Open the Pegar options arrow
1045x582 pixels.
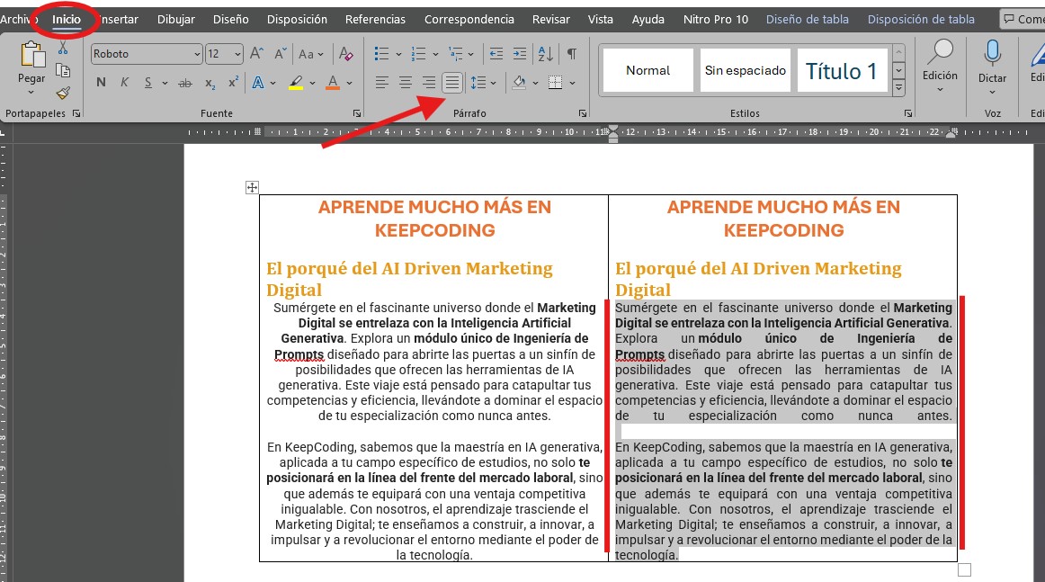point(31,92)
